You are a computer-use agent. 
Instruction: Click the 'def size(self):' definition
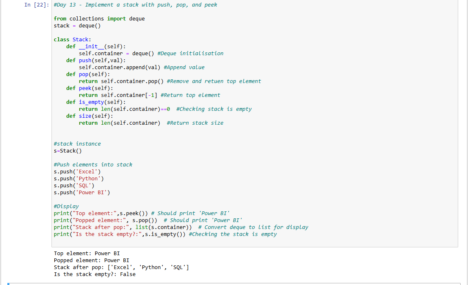coord(90,116)
